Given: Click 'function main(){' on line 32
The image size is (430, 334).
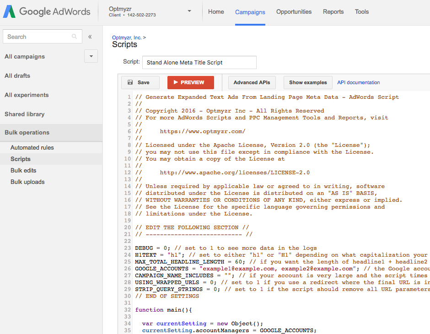Looking at the screenshot, I should click(x=163, y=310).
